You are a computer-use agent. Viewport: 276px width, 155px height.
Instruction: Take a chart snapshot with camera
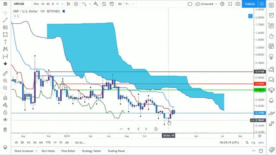[x=238, y=4]
